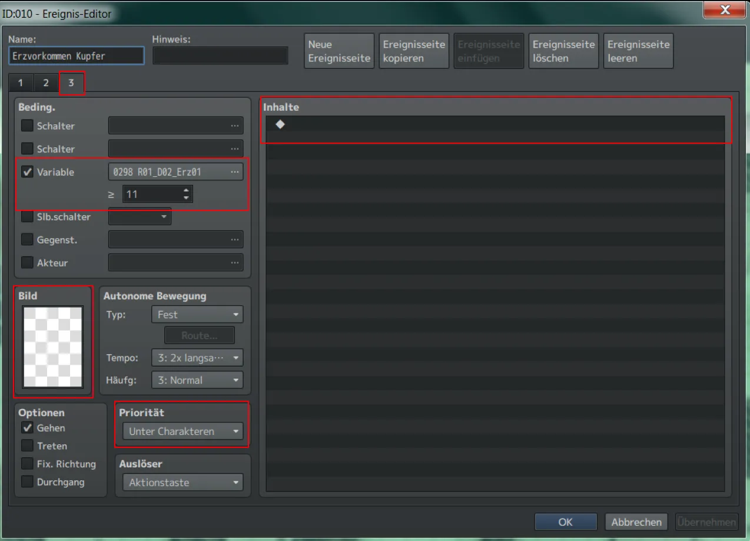Viewport: 750px width, 541px height.
Task: Open the Priorität dropdown Unter Charakteren
Action: [182, 431]
